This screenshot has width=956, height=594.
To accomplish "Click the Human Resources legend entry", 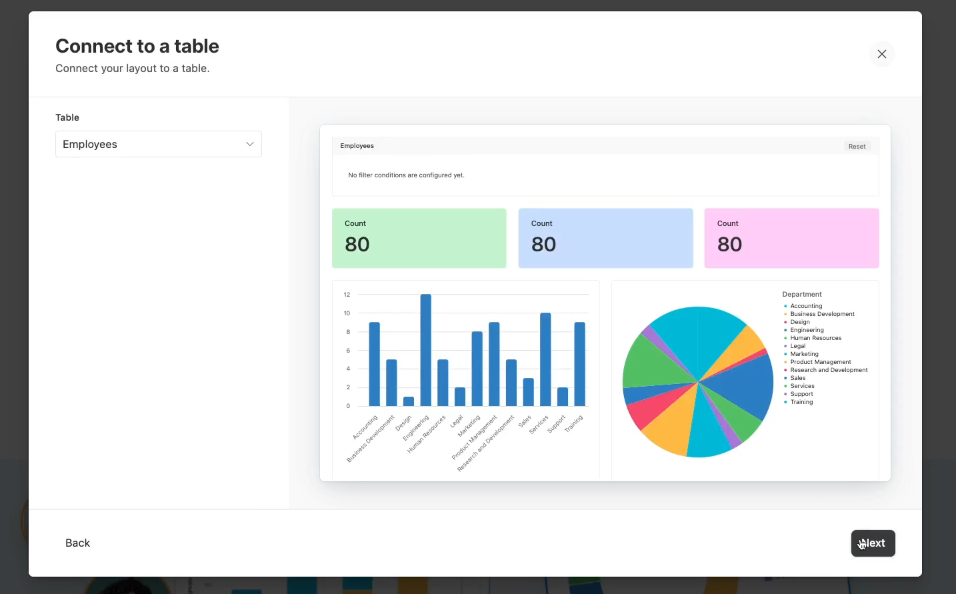I will coord(815,338).
